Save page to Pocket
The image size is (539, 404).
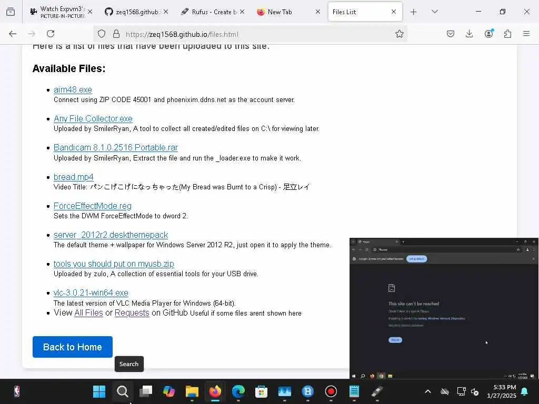[451, 34]
